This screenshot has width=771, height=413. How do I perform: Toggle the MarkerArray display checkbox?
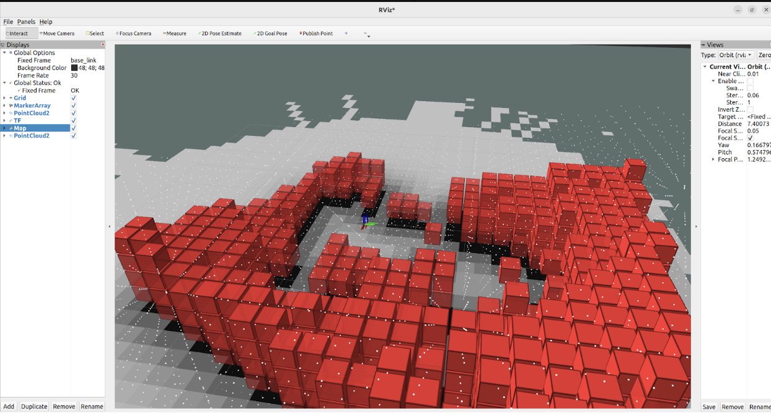click(x=74, y=105)
